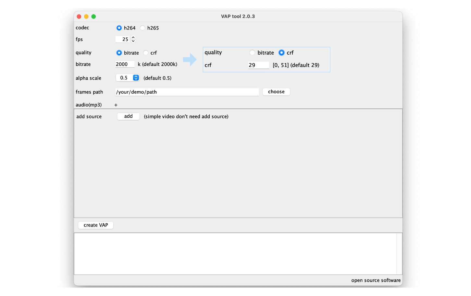Click the crf value field showing 29
Screen dimensions: 471x296
[258, 65]
